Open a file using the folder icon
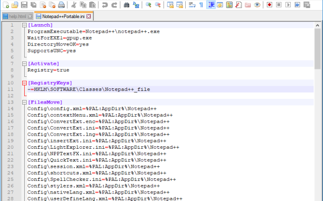Screen dimensions: 323x201 pos(15,5)
